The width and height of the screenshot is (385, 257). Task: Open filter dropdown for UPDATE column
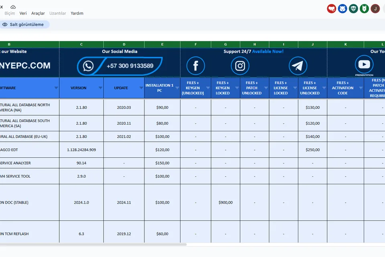[141, 88]
